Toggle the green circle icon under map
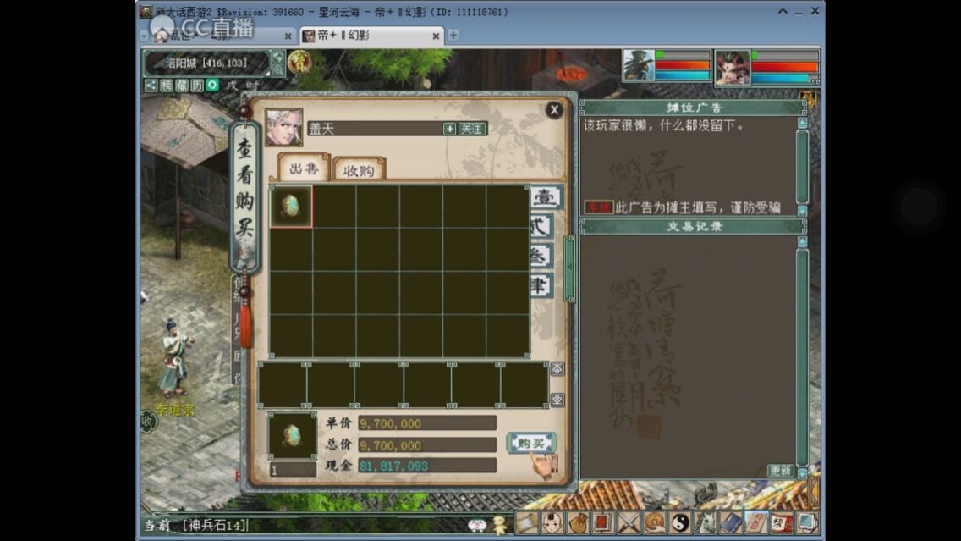 (x=212, y=86)
